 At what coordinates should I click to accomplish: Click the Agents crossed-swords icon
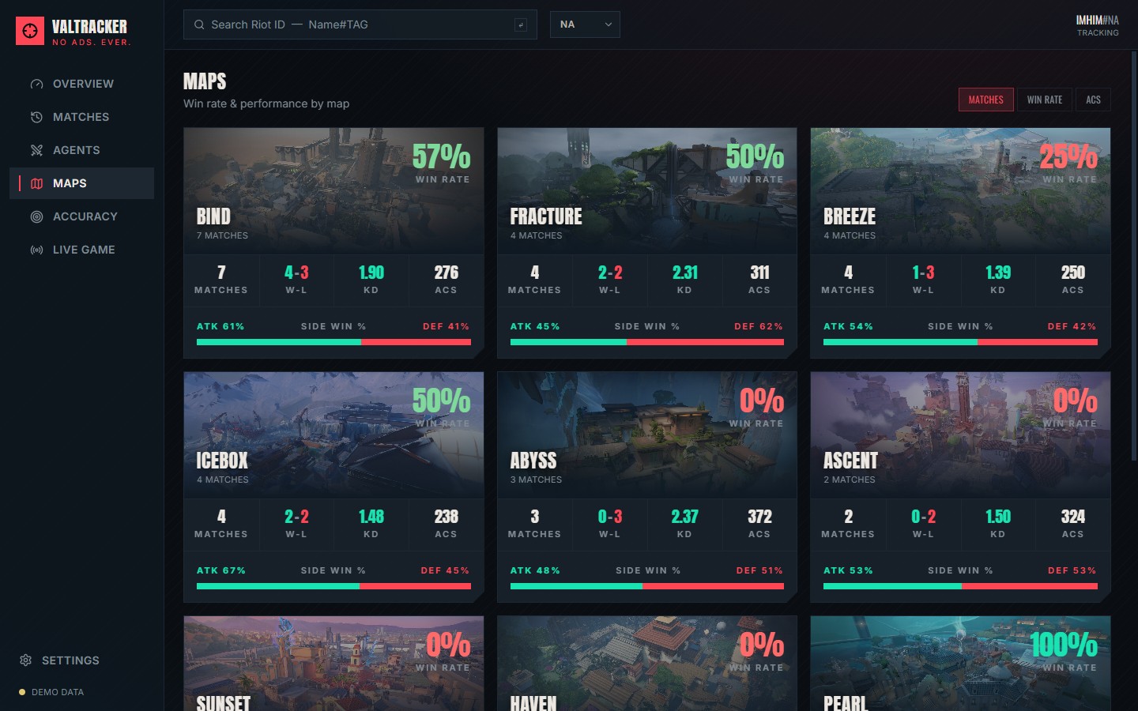pyautogui.click(x=36, y=150)
